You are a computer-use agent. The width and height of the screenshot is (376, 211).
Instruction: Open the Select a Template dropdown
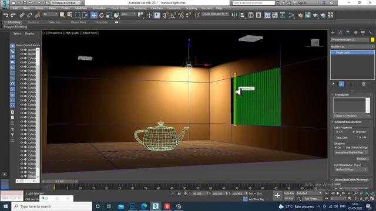point(351,116)
